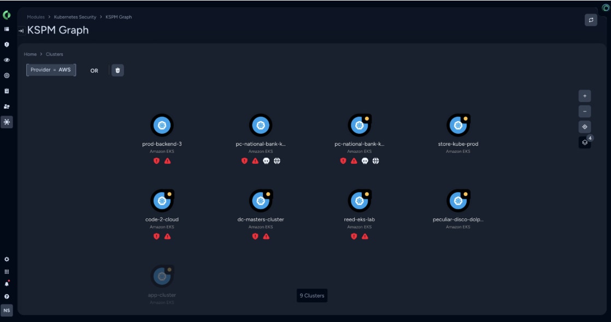
Task: Click the OR filter operator
Action: point(95,71)
